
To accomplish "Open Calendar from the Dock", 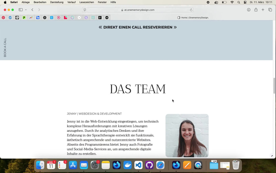I will (51, 165).
